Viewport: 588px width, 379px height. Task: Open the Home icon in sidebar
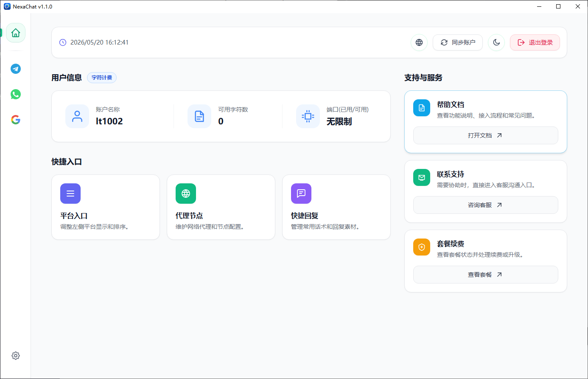[16, 33]
